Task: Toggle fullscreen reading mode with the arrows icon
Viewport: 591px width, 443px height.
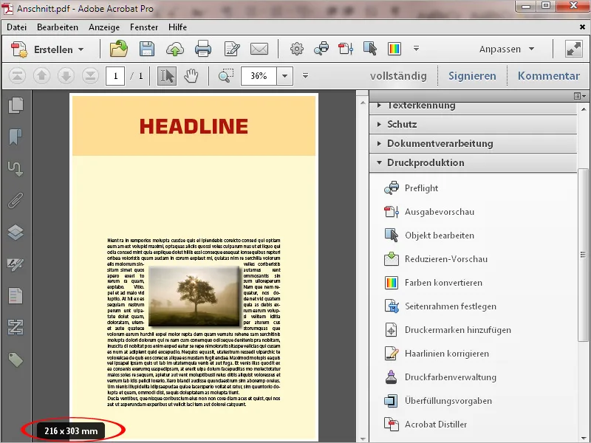Action: point(574,49)
